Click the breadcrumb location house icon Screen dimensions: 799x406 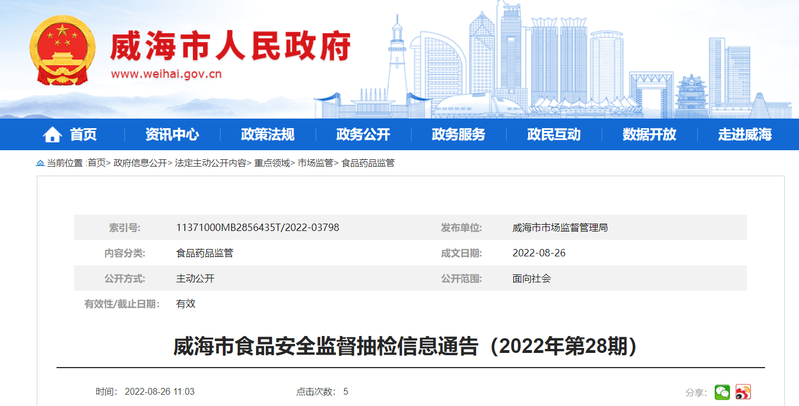click(x=40, y=163)
